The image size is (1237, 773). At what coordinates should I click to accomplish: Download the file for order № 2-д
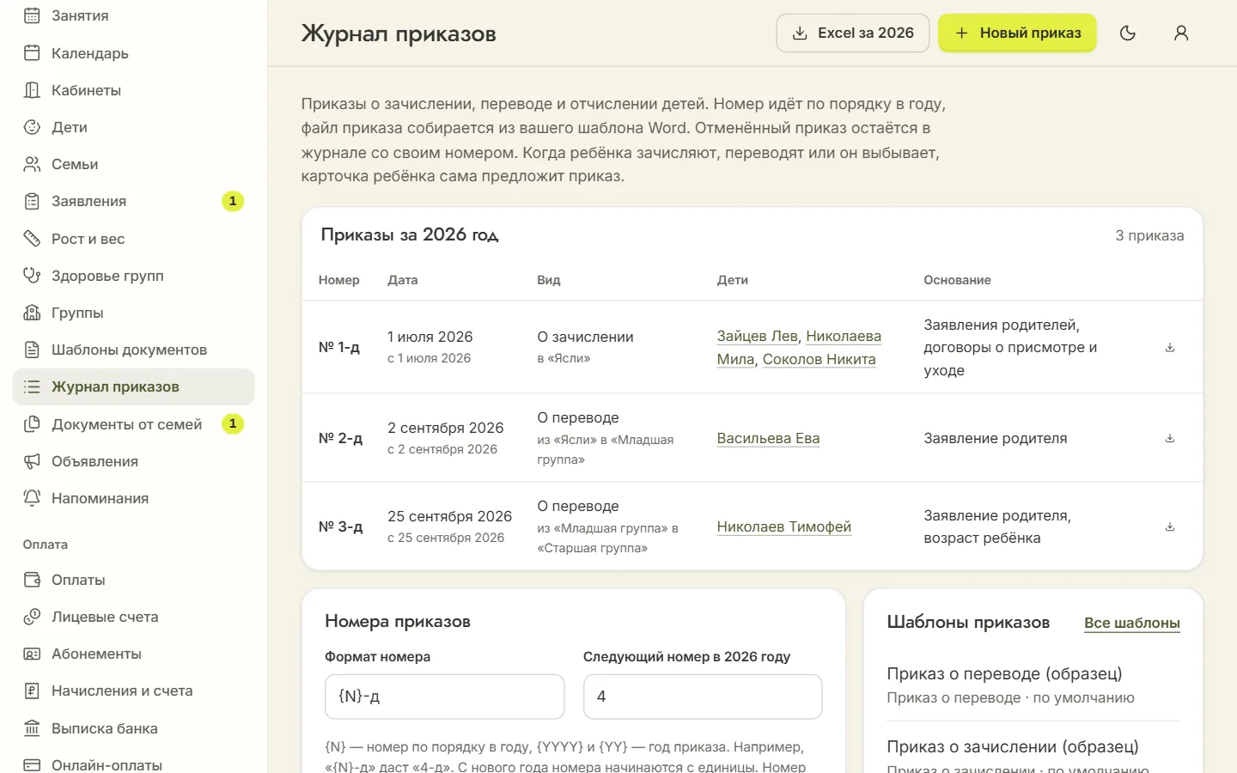[x=1169, y=438]
